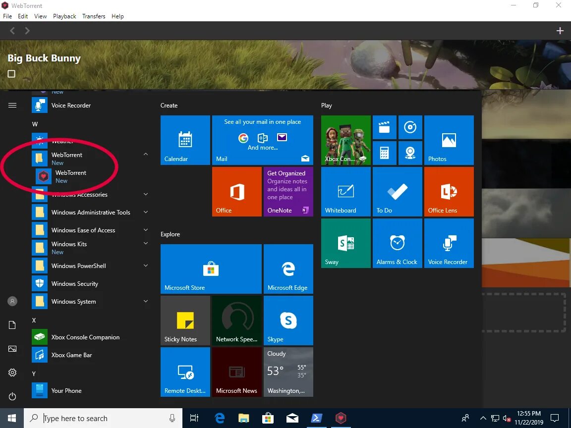Add a torrent with plus button
The height and width of the screenshot is (428, 571).
(560, 31)
